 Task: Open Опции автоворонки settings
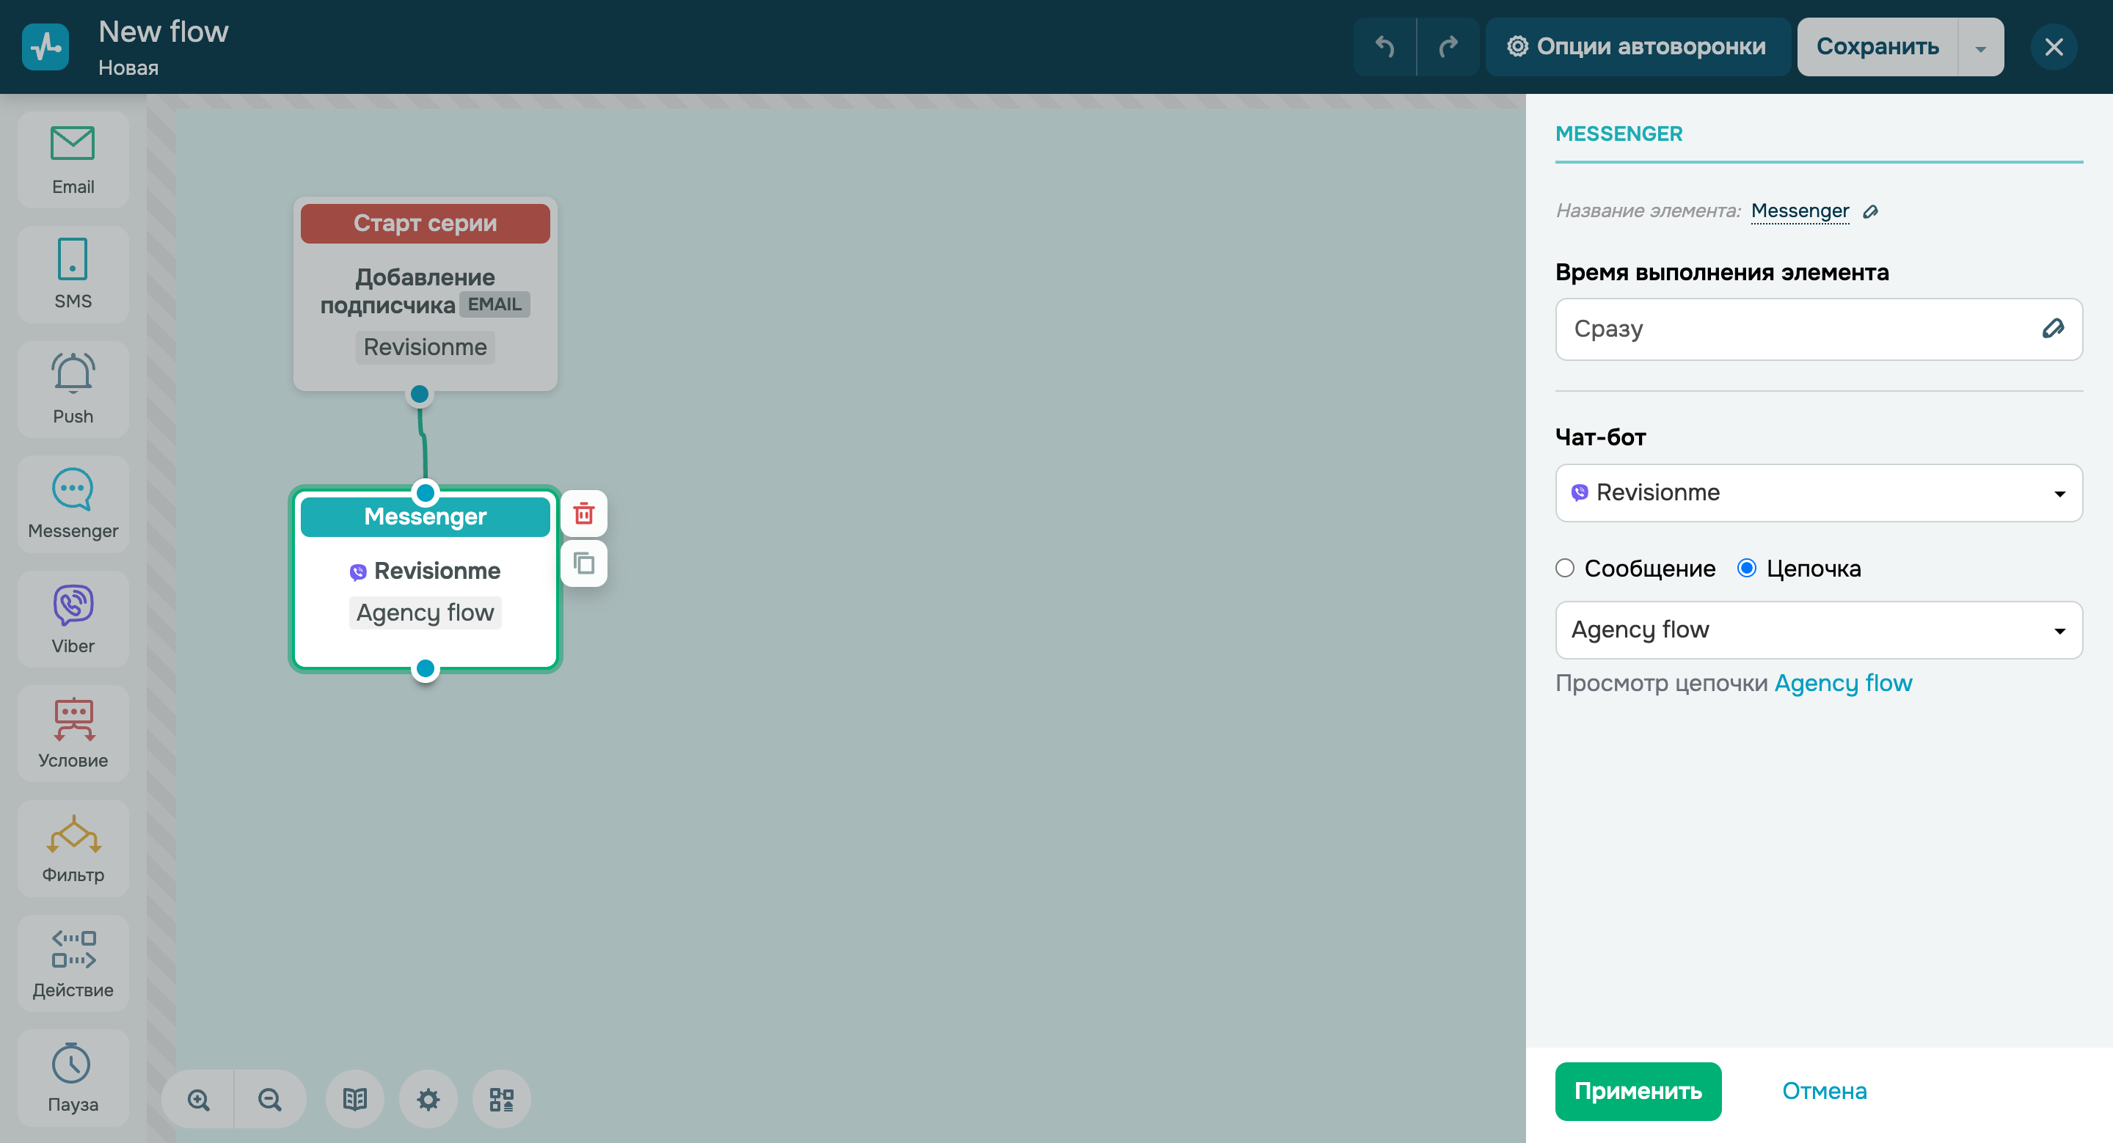[1638, 47]
